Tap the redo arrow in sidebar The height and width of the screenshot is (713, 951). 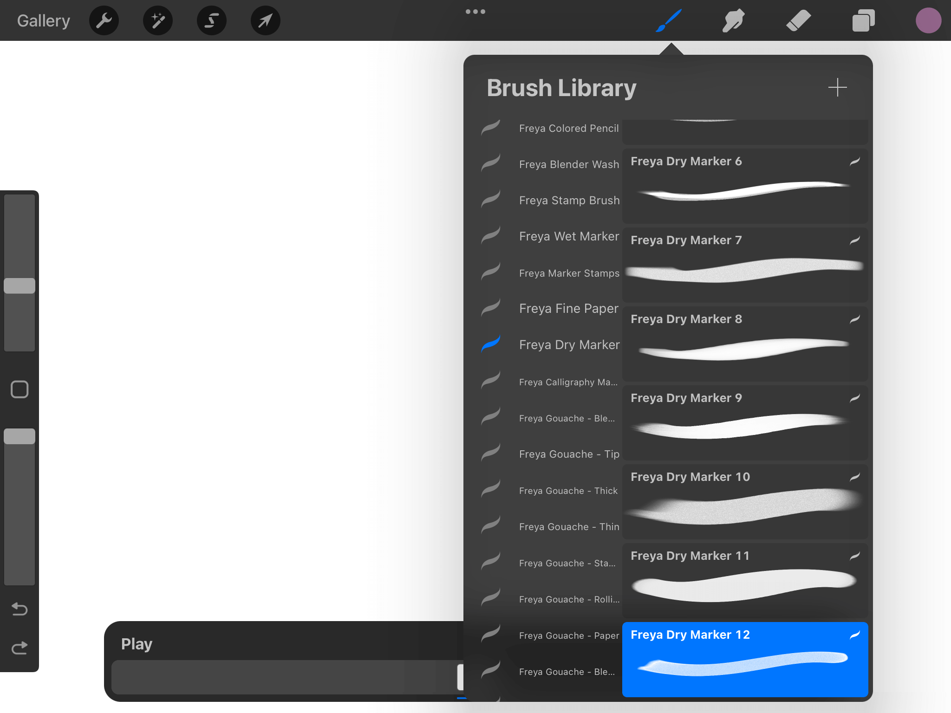click(20, 648)
